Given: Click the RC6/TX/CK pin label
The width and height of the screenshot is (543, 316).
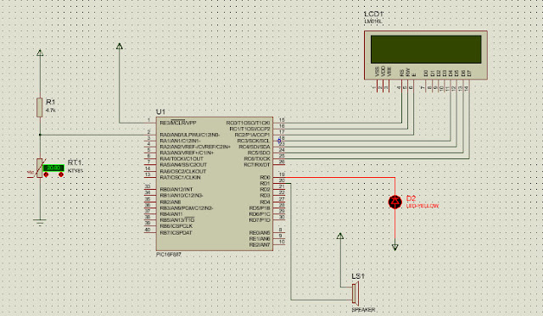Looking at the screenshot, I should point(257,158).
